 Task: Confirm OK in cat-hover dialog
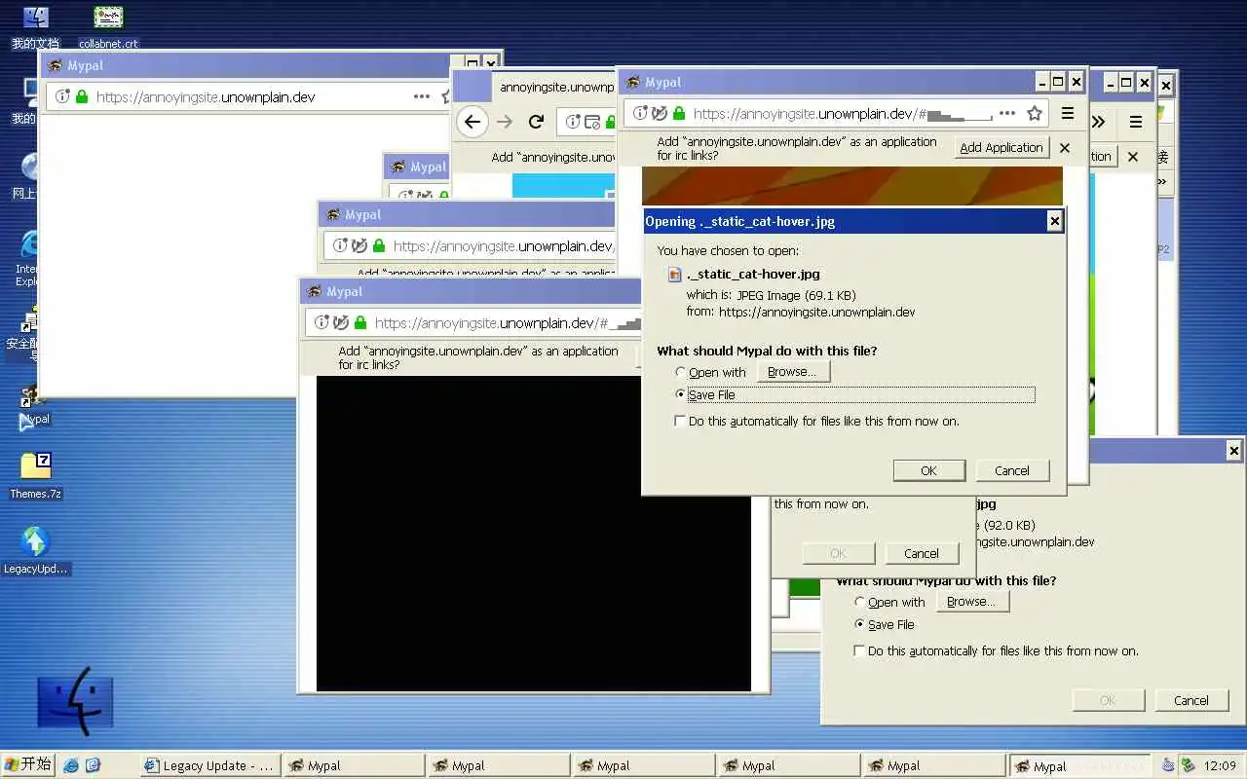pos(929,470)
